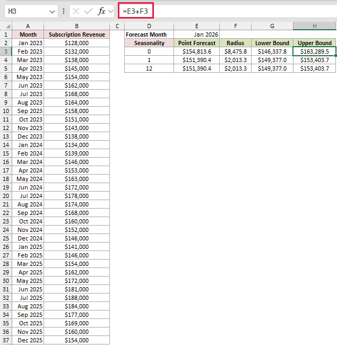Image resolution: width=337 pixels, height=345 pixels.
Task: Click the May 2025 month cell
Action: click(28, 281)
